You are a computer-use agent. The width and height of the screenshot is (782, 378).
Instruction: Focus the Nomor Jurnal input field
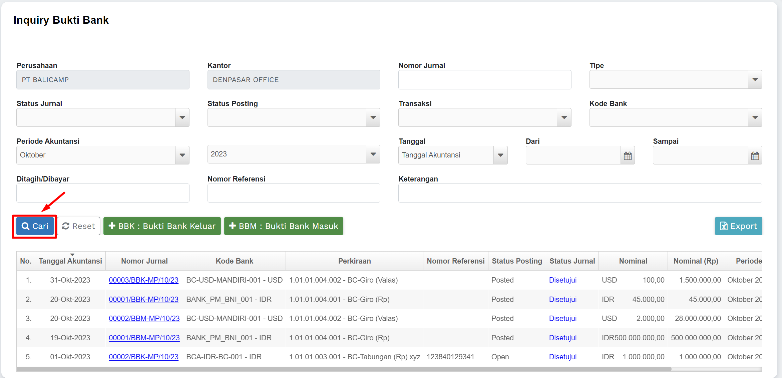484,80
